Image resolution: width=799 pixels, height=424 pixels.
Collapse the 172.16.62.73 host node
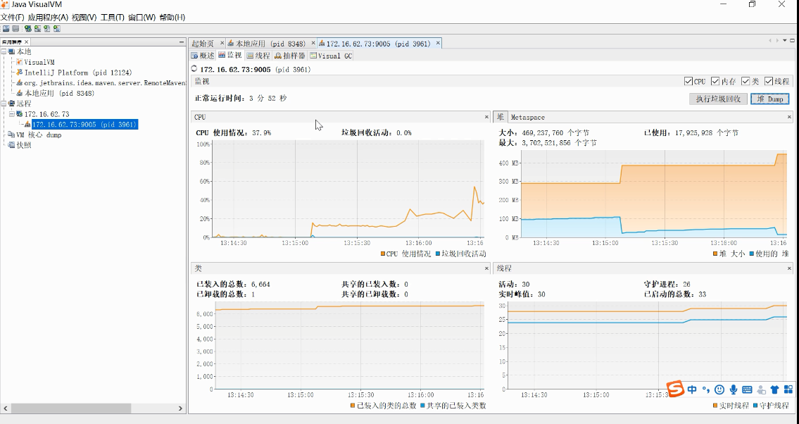pyautogui.click(x=11, y=114)
